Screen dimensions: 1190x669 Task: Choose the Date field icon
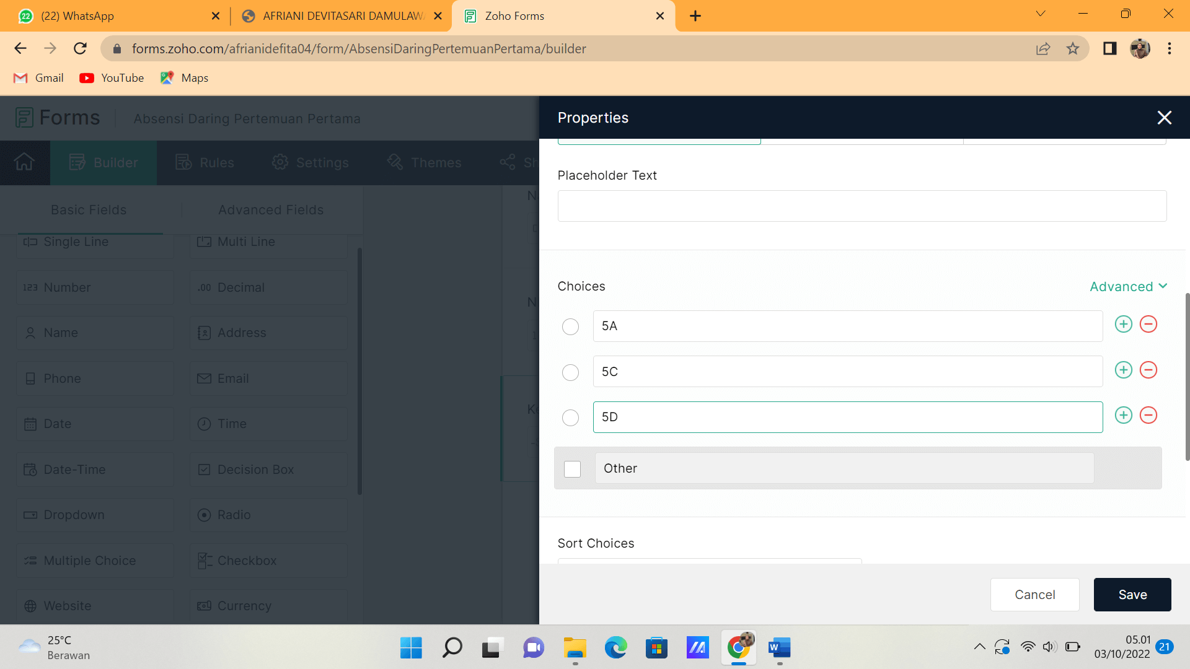[30, 424]
